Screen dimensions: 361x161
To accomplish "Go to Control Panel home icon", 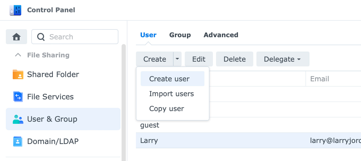I will (16, 37).
